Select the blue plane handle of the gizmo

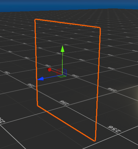coord(65,72)
